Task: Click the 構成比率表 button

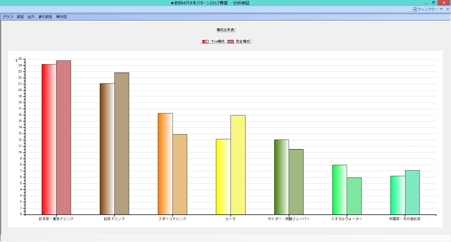Action: [x=225, y=30]
